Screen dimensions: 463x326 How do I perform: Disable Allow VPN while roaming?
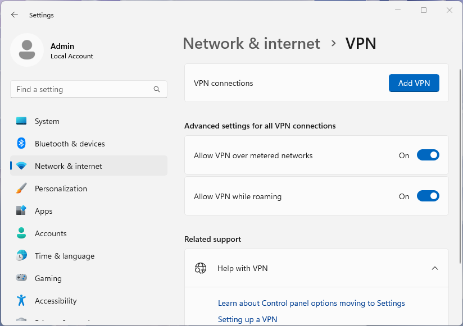point(428,196)
